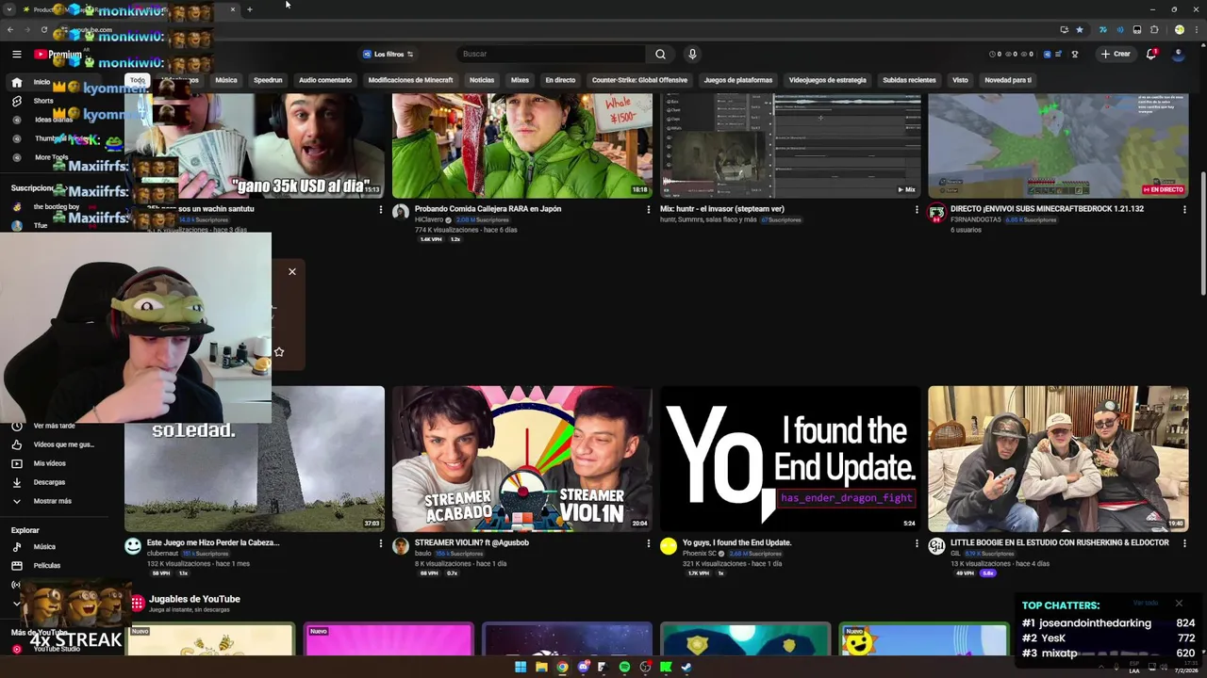Select the Speedrun filter chip
1207x678 pixels.
pyautogui.click(x=268, y=80)
